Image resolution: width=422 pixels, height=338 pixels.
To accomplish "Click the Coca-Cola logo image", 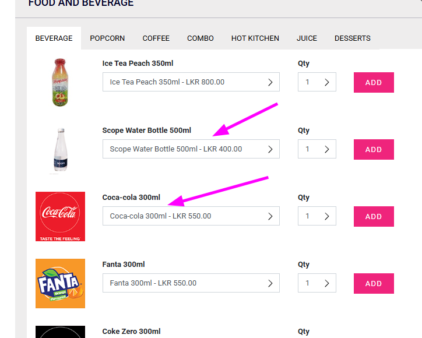I will [60, 216].
